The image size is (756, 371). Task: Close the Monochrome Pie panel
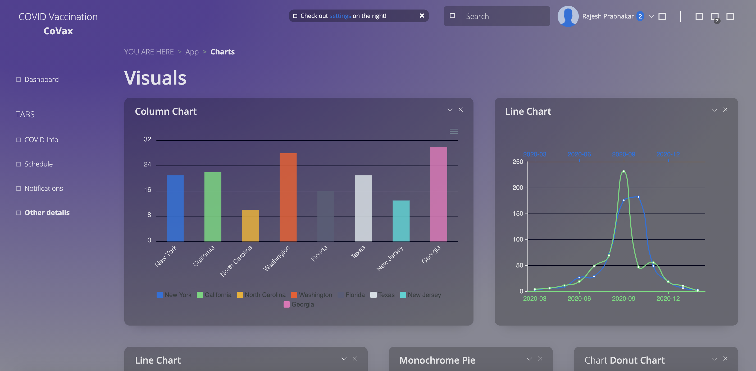pos(540,359)
